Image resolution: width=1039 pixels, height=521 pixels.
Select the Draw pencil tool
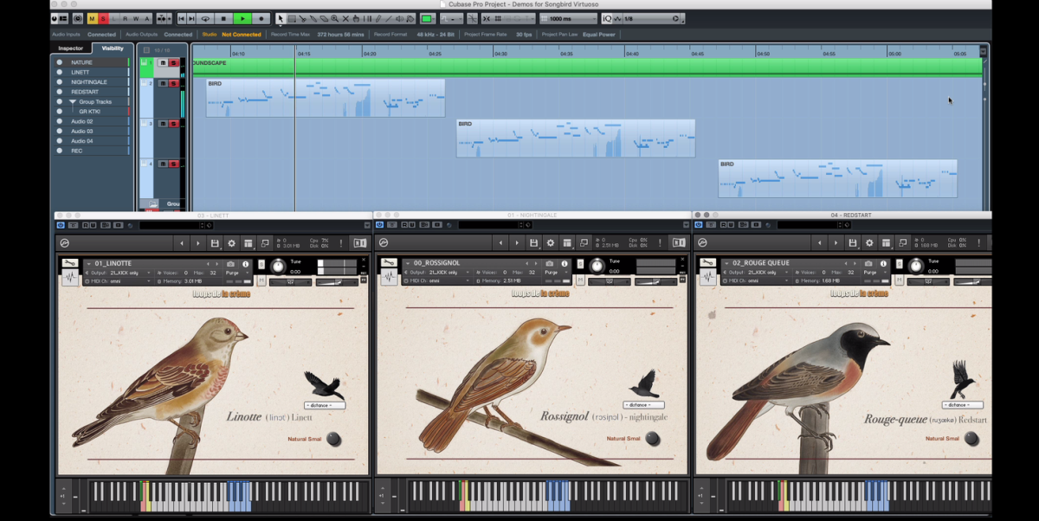[x=378, y=18]
